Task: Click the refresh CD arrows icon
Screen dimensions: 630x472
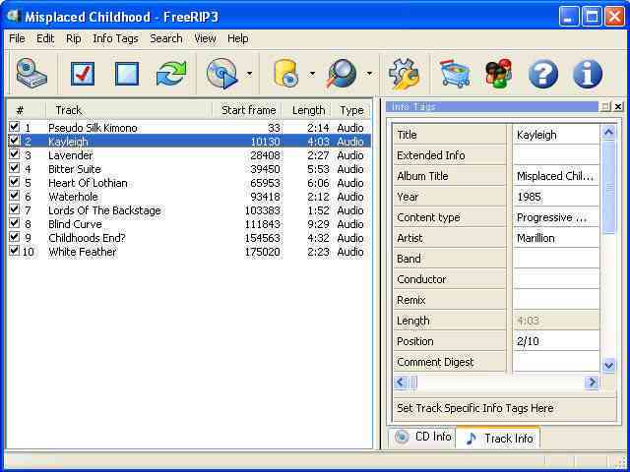Action: (171, 74)
